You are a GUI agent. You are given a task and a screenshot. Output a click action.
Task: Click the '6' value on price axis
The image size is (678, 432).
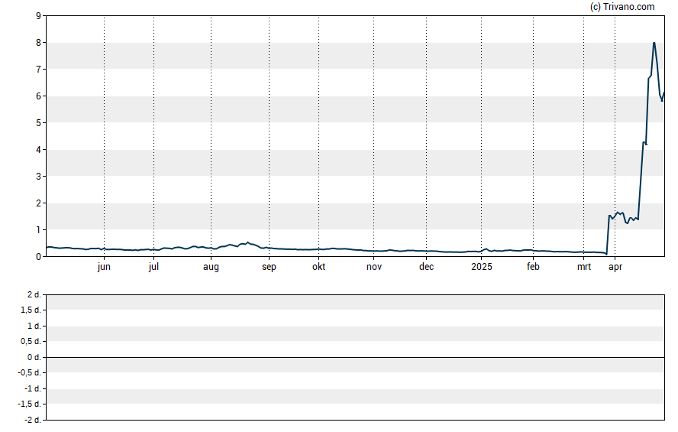[x=38, y=96]
